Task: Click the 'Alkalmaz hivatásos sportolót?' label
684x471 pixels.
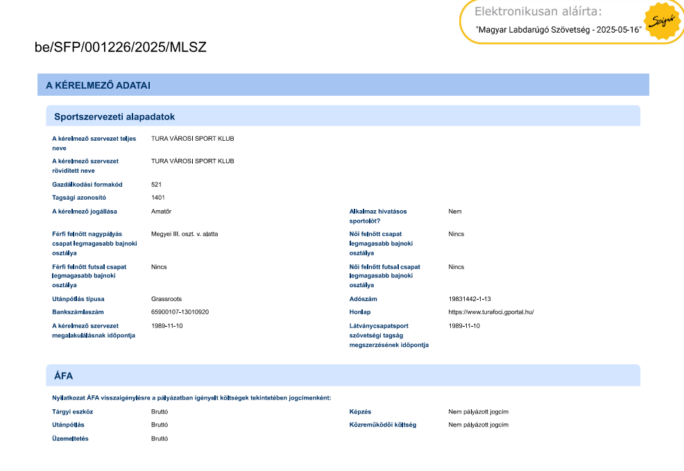Action: click(378, 216)
